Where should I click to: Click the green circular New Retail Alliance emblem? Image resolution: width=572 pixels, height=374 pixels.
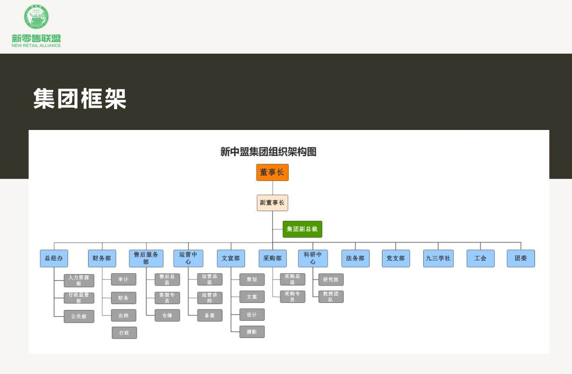(x=36, y=17)
